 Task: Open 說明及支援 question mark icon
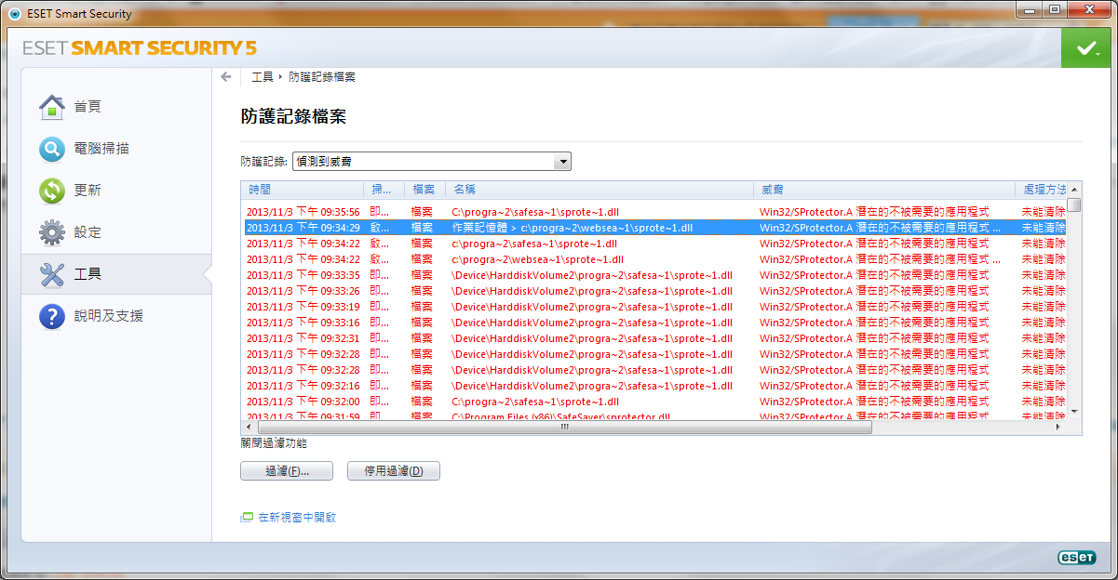pos(52,316)
